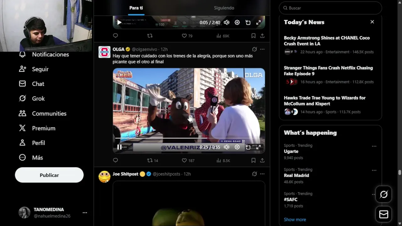
Task: Open OLGA video settings gear
Action: 237,147
